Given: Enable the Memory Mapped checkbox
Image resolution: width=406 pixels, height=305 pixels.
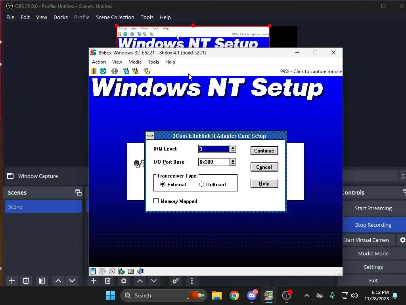Looking at the screenshot, I should pyautogui.click(x=156, y=201).
